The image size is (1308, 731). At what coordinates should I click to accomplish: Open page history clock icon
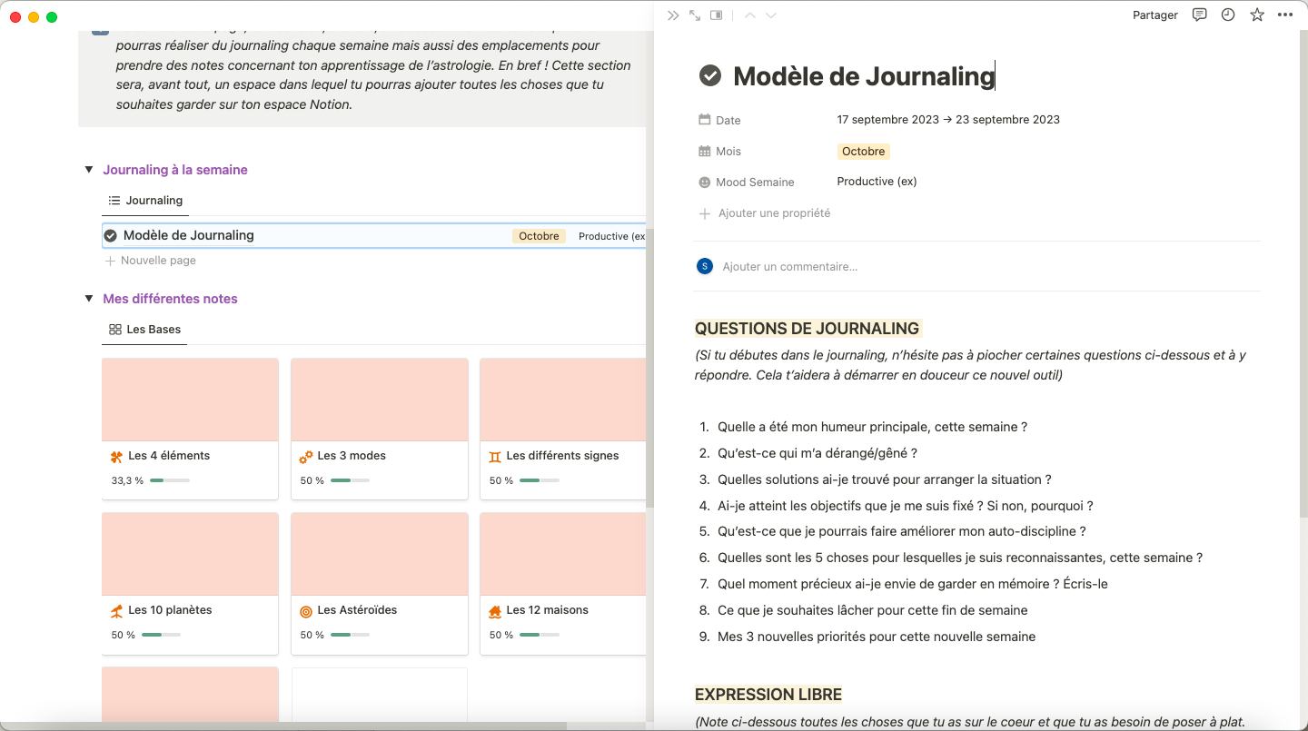pos(1228,15)
